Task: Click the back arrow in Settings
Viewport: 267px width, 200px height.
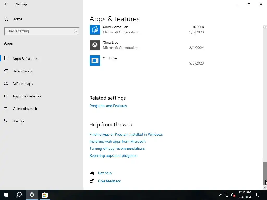Action: (6, 4)
